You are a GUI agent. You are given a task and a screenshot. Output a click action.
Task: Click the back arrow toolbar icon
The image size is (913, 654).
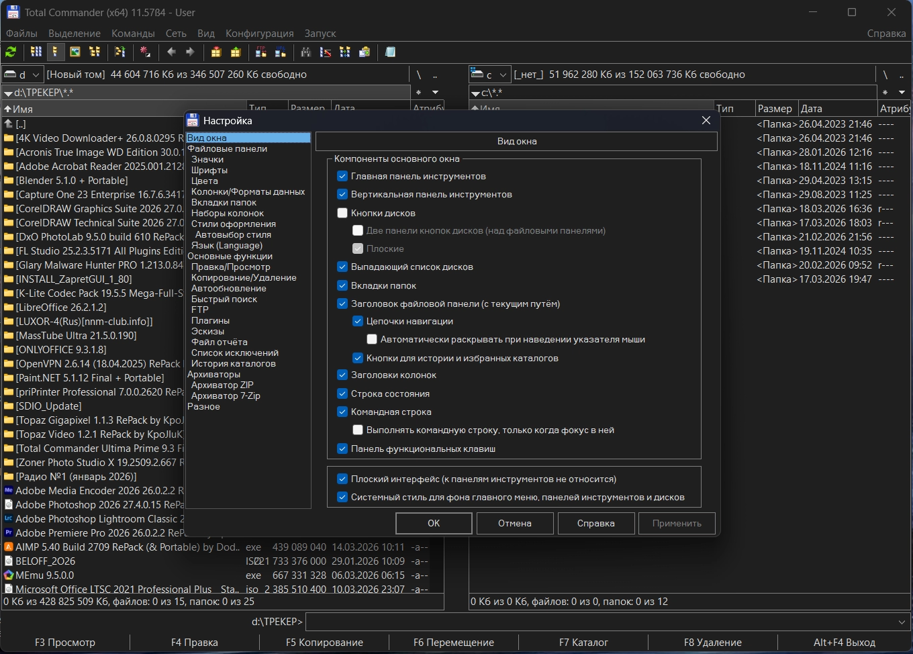pos(171,52)
